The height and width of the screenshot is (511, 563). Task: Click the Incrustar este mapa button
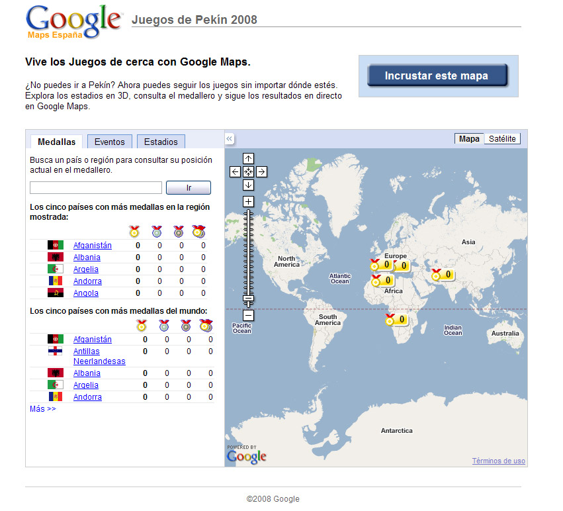pos(437,75)
